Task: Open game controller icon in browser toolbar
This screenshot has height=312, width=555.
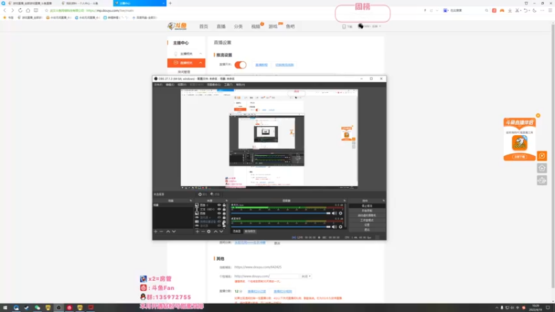Action: [x=502, y=10]
